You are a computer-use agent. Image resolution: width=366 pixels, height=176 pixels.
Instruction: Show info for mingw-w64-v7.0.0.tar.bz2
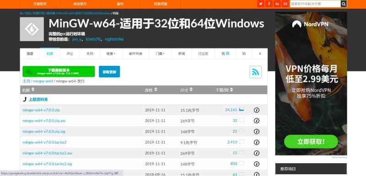(257, 142)
